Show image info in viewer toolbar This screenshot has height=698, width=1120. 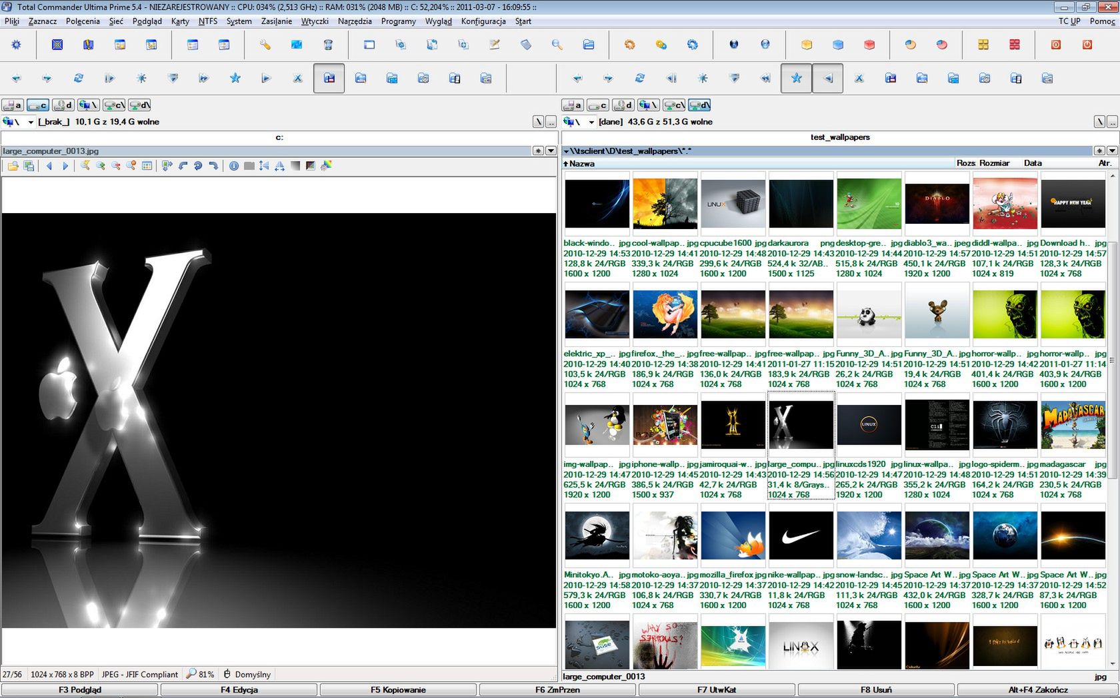(x=233, y=166)
